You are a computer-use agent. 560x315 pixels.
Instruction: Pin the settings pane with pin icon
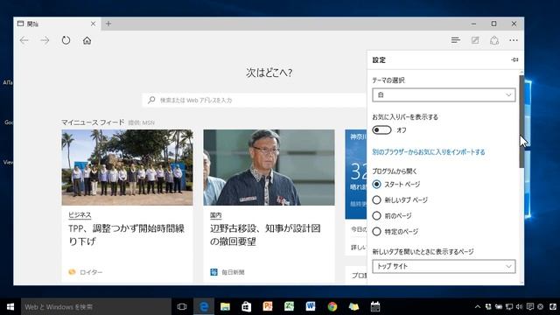tap(514, 59)
